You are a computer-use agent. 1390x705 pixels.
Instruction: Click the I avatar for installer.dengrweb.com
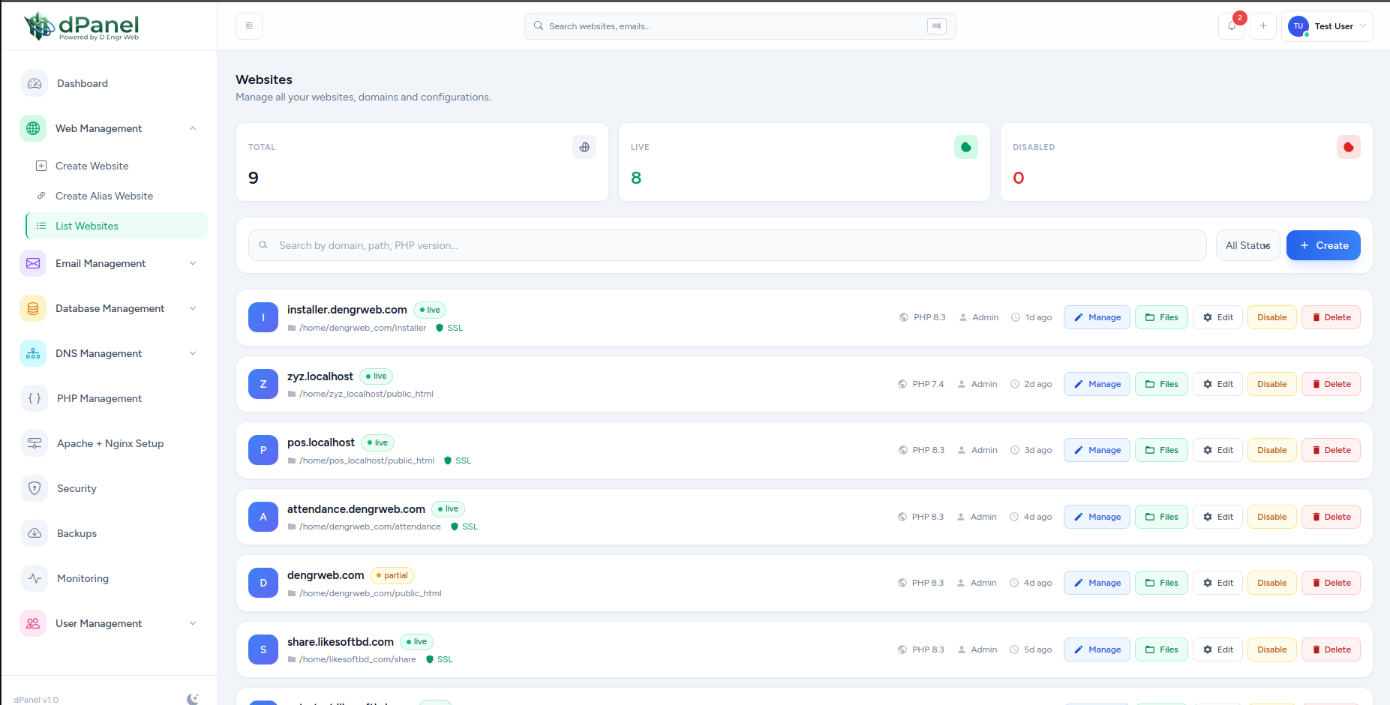pyautogui.click(x=263, y=317)
